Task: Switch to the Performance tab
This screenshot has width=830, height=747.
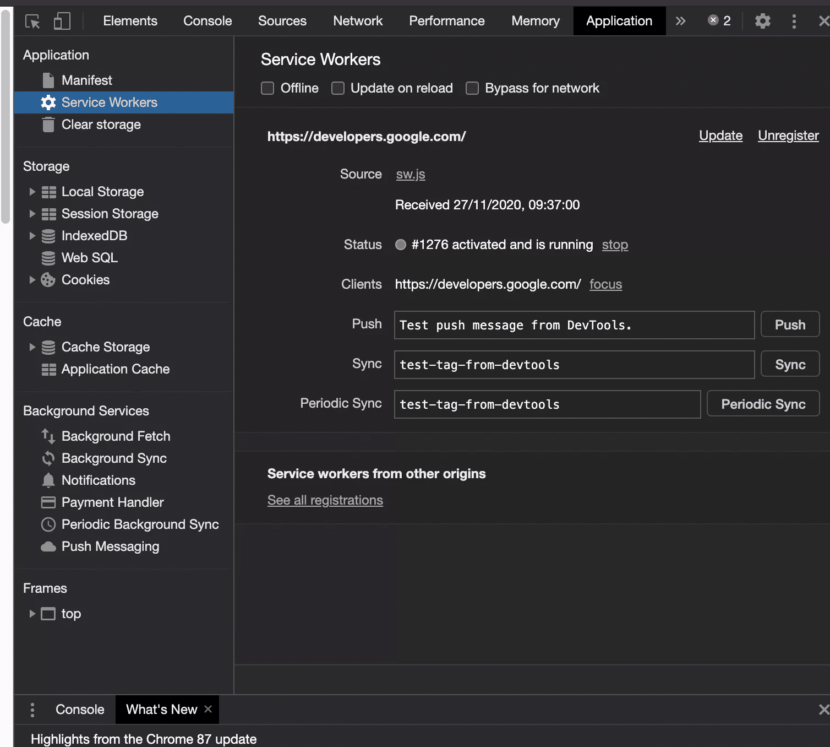Action: point(447,21)
